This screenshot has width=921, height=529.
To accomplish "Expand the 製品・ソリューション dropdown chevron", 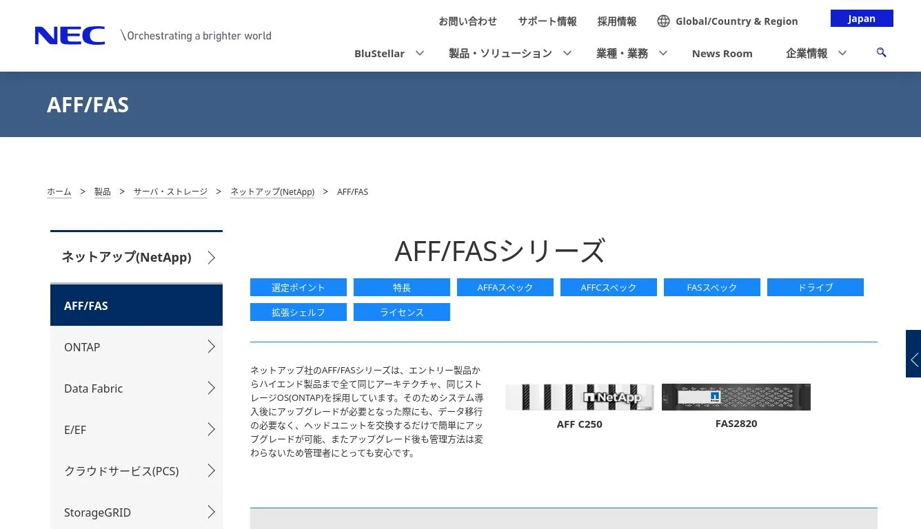I will point(567,53).
